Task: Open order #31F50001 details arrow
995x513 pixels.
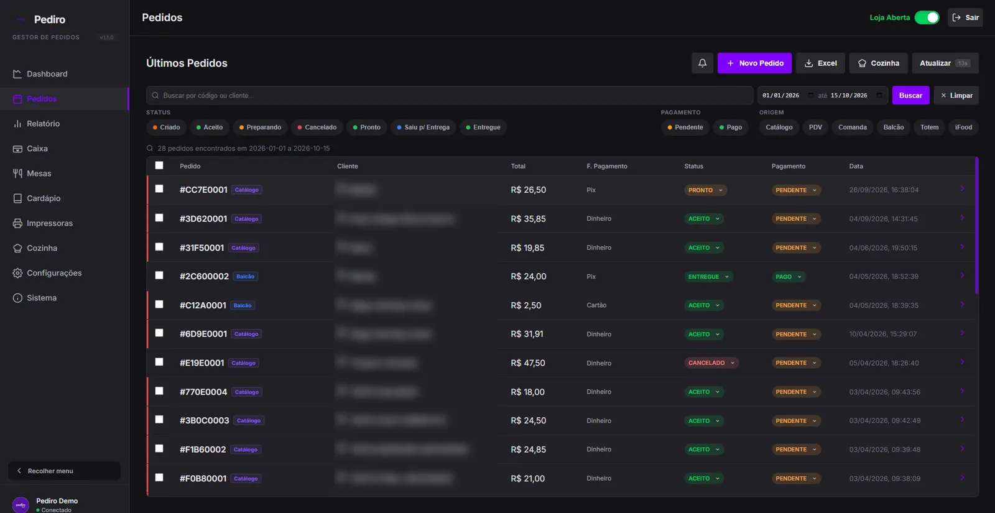Action: [x=962, y=247]
